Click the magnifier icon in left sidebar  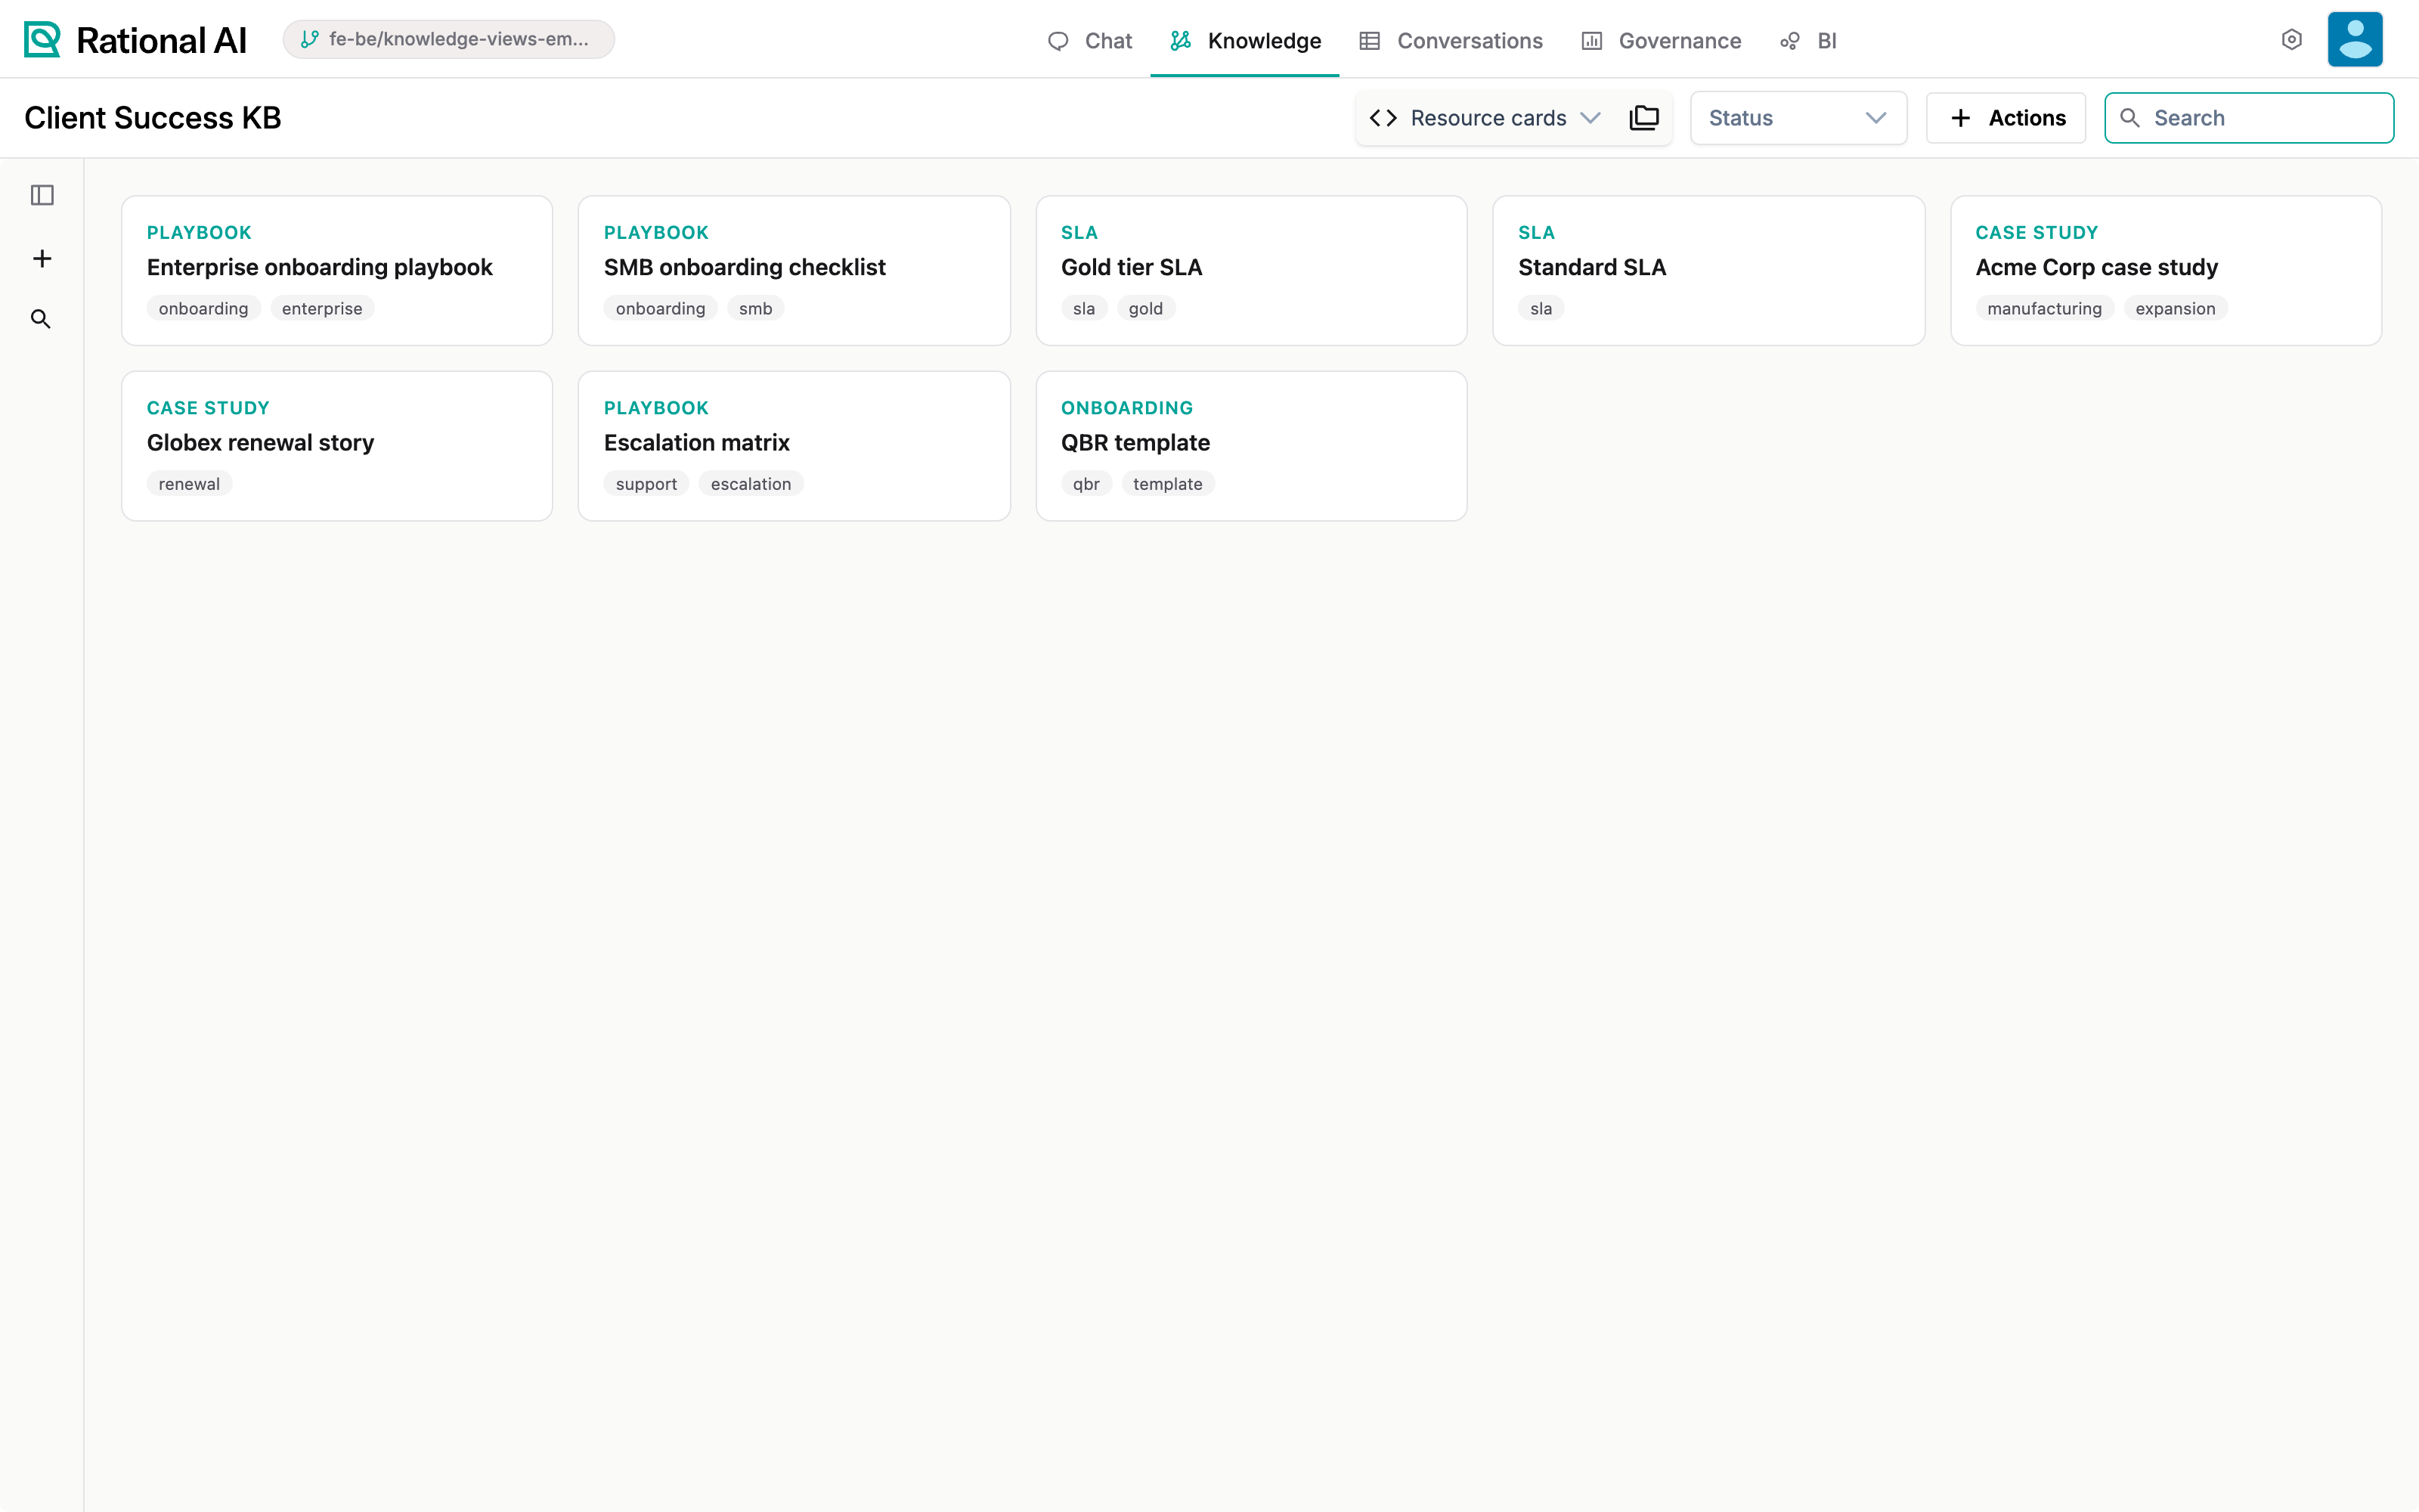click(x=41, y=319)
